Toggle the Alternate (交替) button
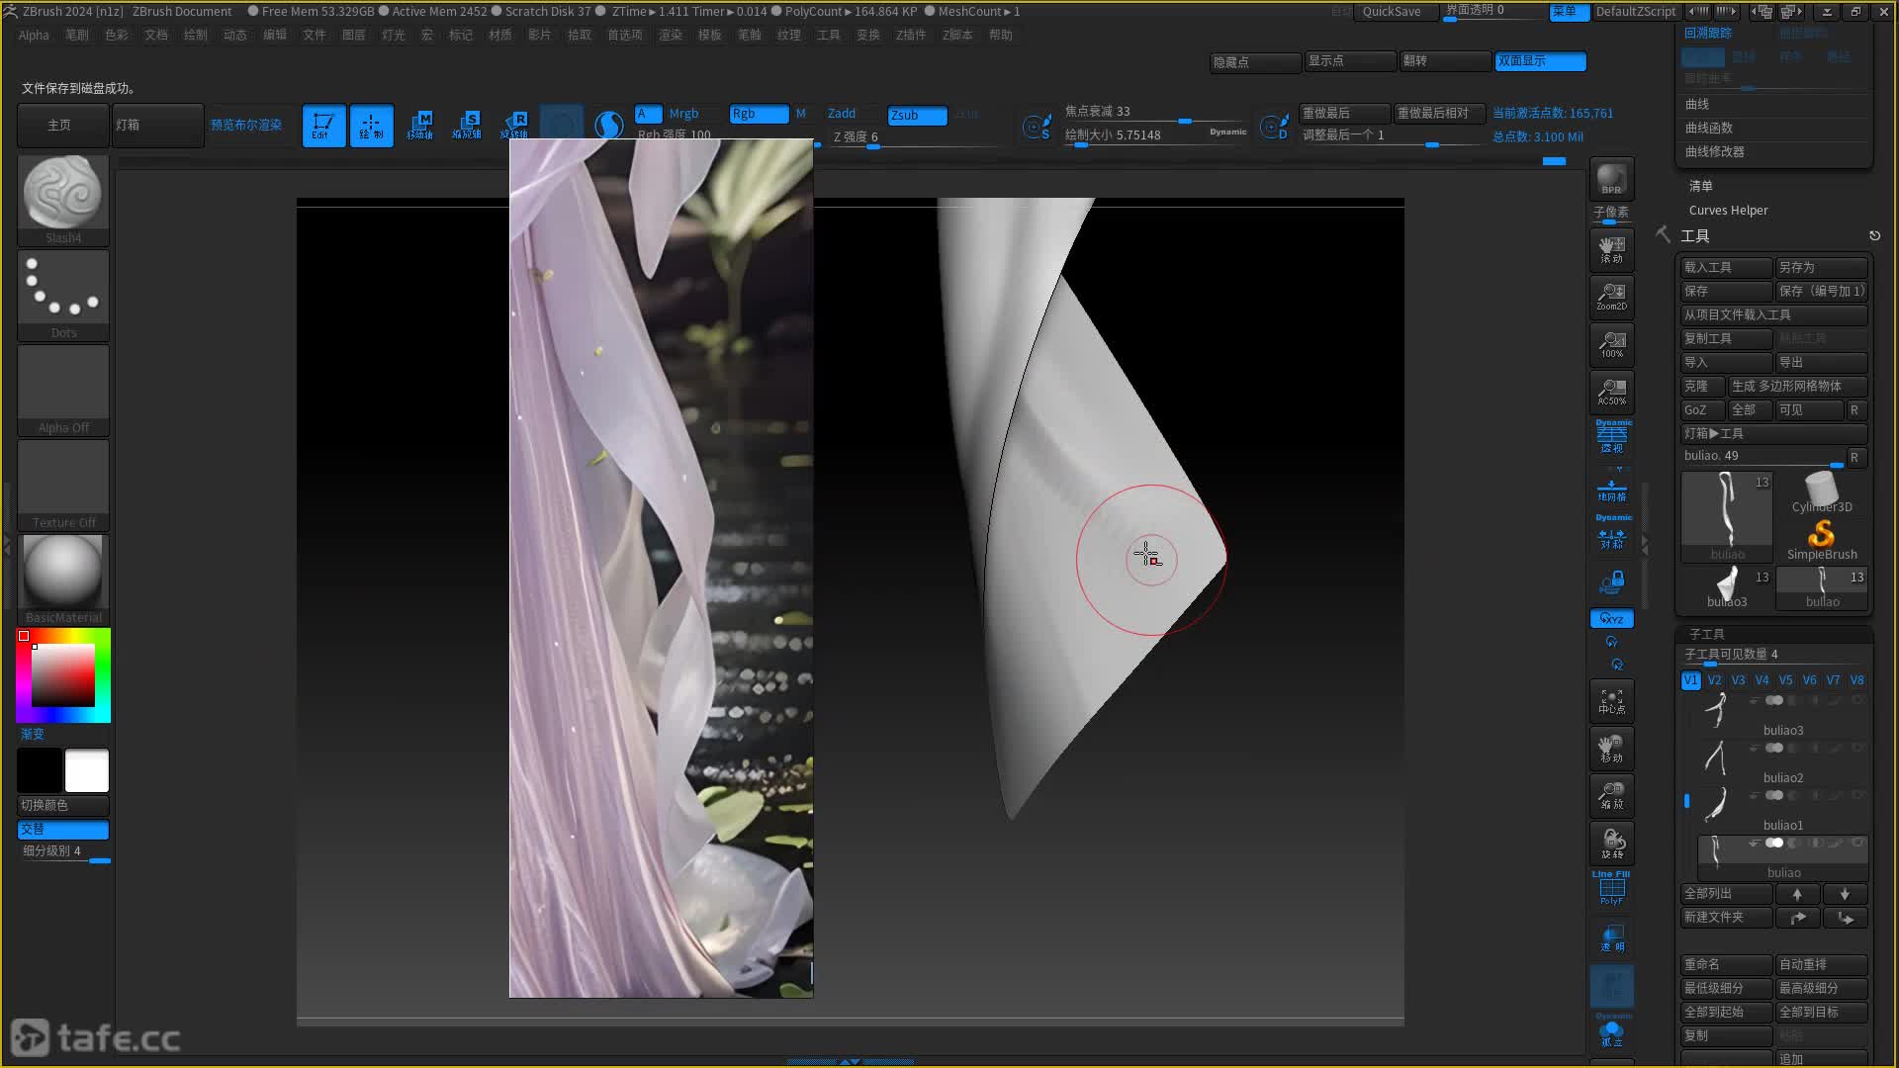1899x1068 pixels. (x=63, y=829)
